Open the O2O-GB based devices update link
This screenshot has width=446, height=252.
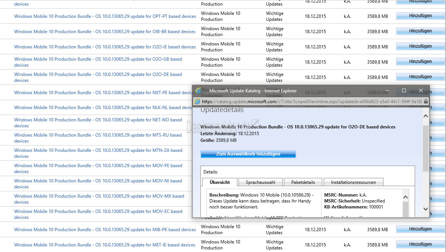[98, 62]
